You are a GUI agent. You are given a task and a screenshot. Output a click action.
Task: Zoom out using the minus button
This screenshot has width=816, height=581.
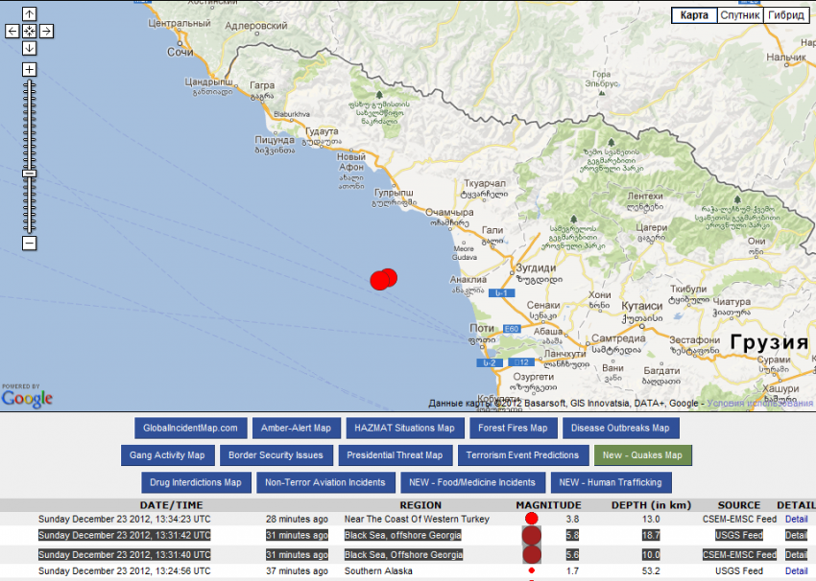[29, 244]
